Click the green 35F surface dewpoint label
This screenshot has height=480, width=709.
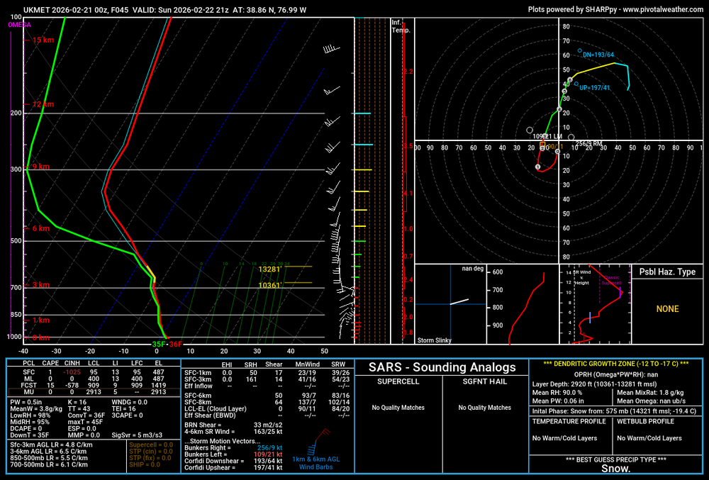click(x=159, y=345)
